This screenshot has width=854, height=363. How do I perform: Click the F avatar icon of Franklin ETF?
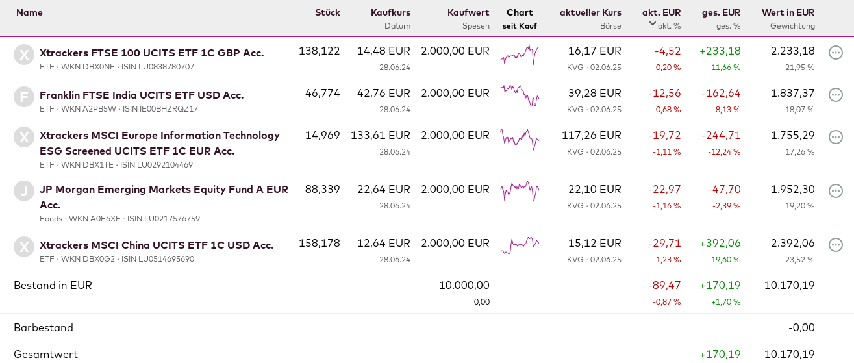[24, 97]
